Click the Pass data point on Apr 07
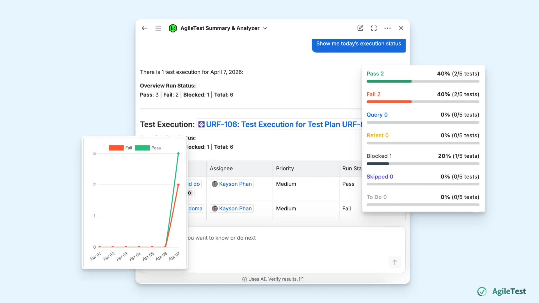This screenshot has width=539, height=303. [178, 153]
